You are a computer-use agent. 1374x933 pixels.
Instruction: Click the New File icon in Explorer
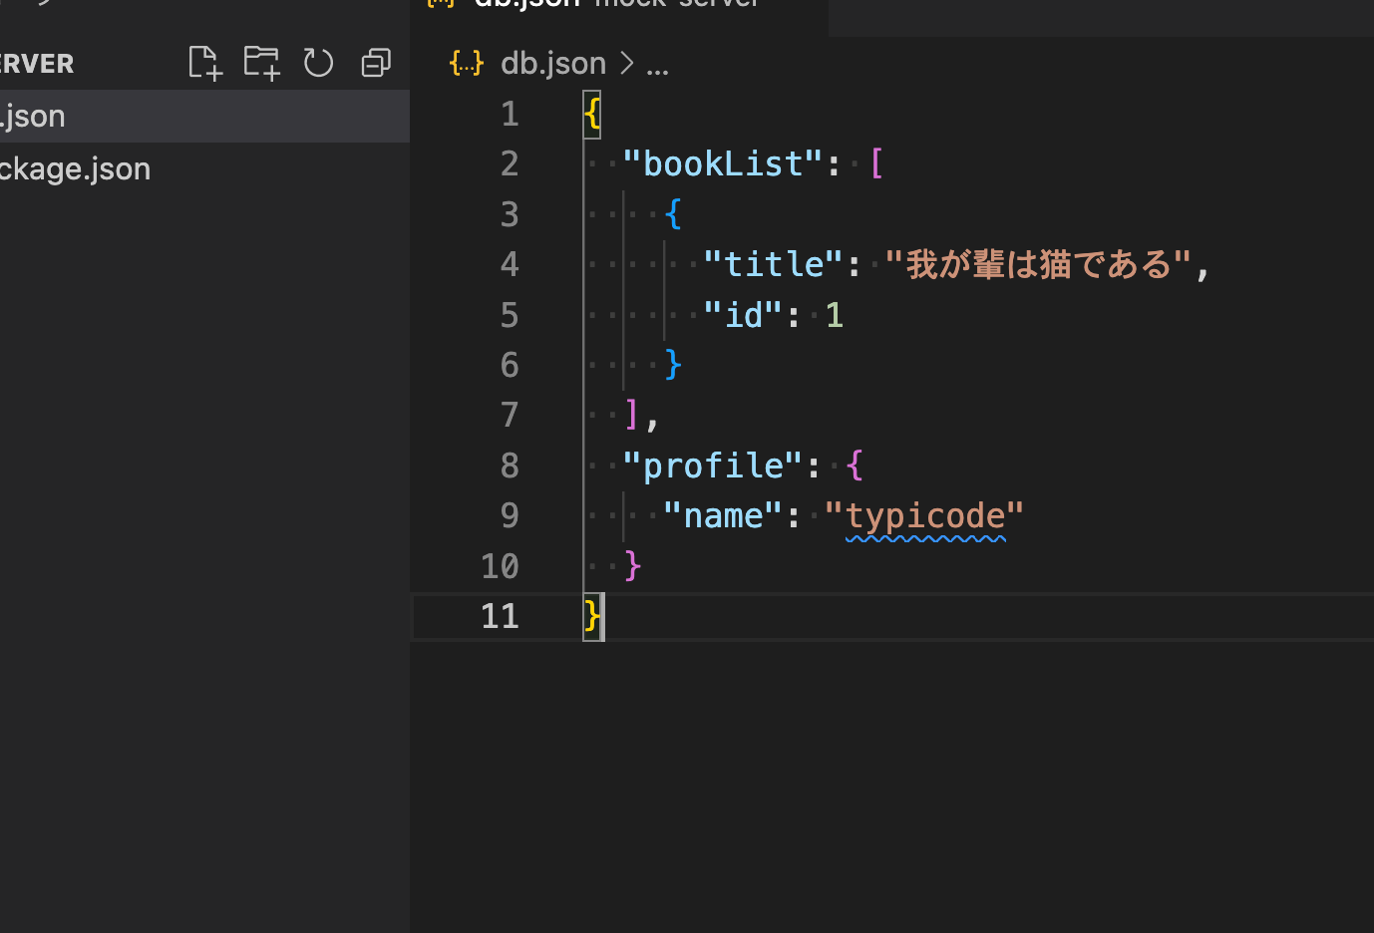tap(204, 62)
